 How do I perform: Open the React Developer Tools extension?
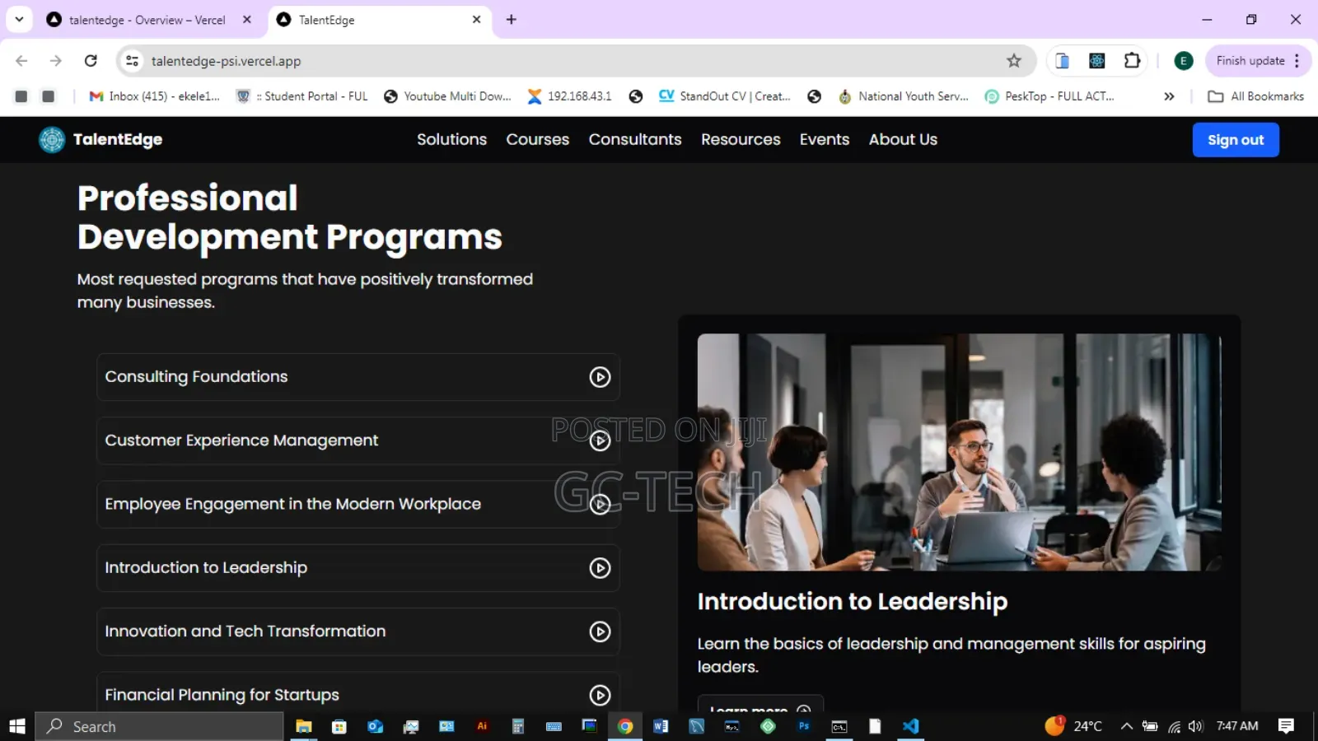click(x=1097, y=61)
